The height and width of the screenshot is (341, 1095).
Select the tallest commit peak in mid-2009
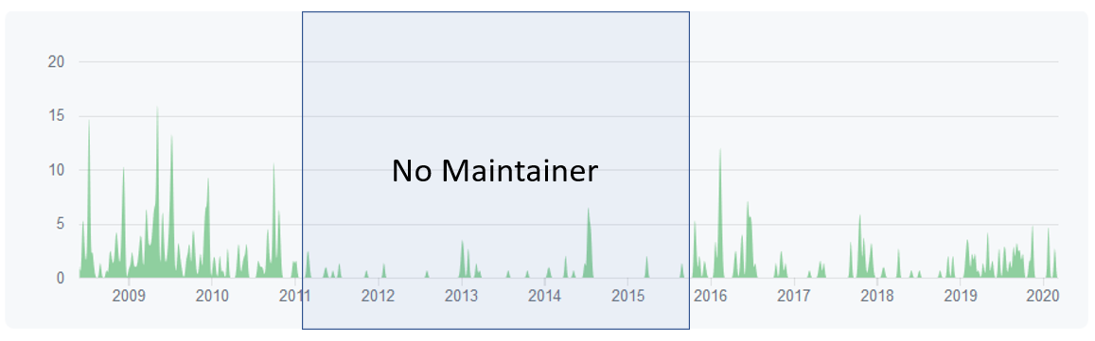point(157,192)
